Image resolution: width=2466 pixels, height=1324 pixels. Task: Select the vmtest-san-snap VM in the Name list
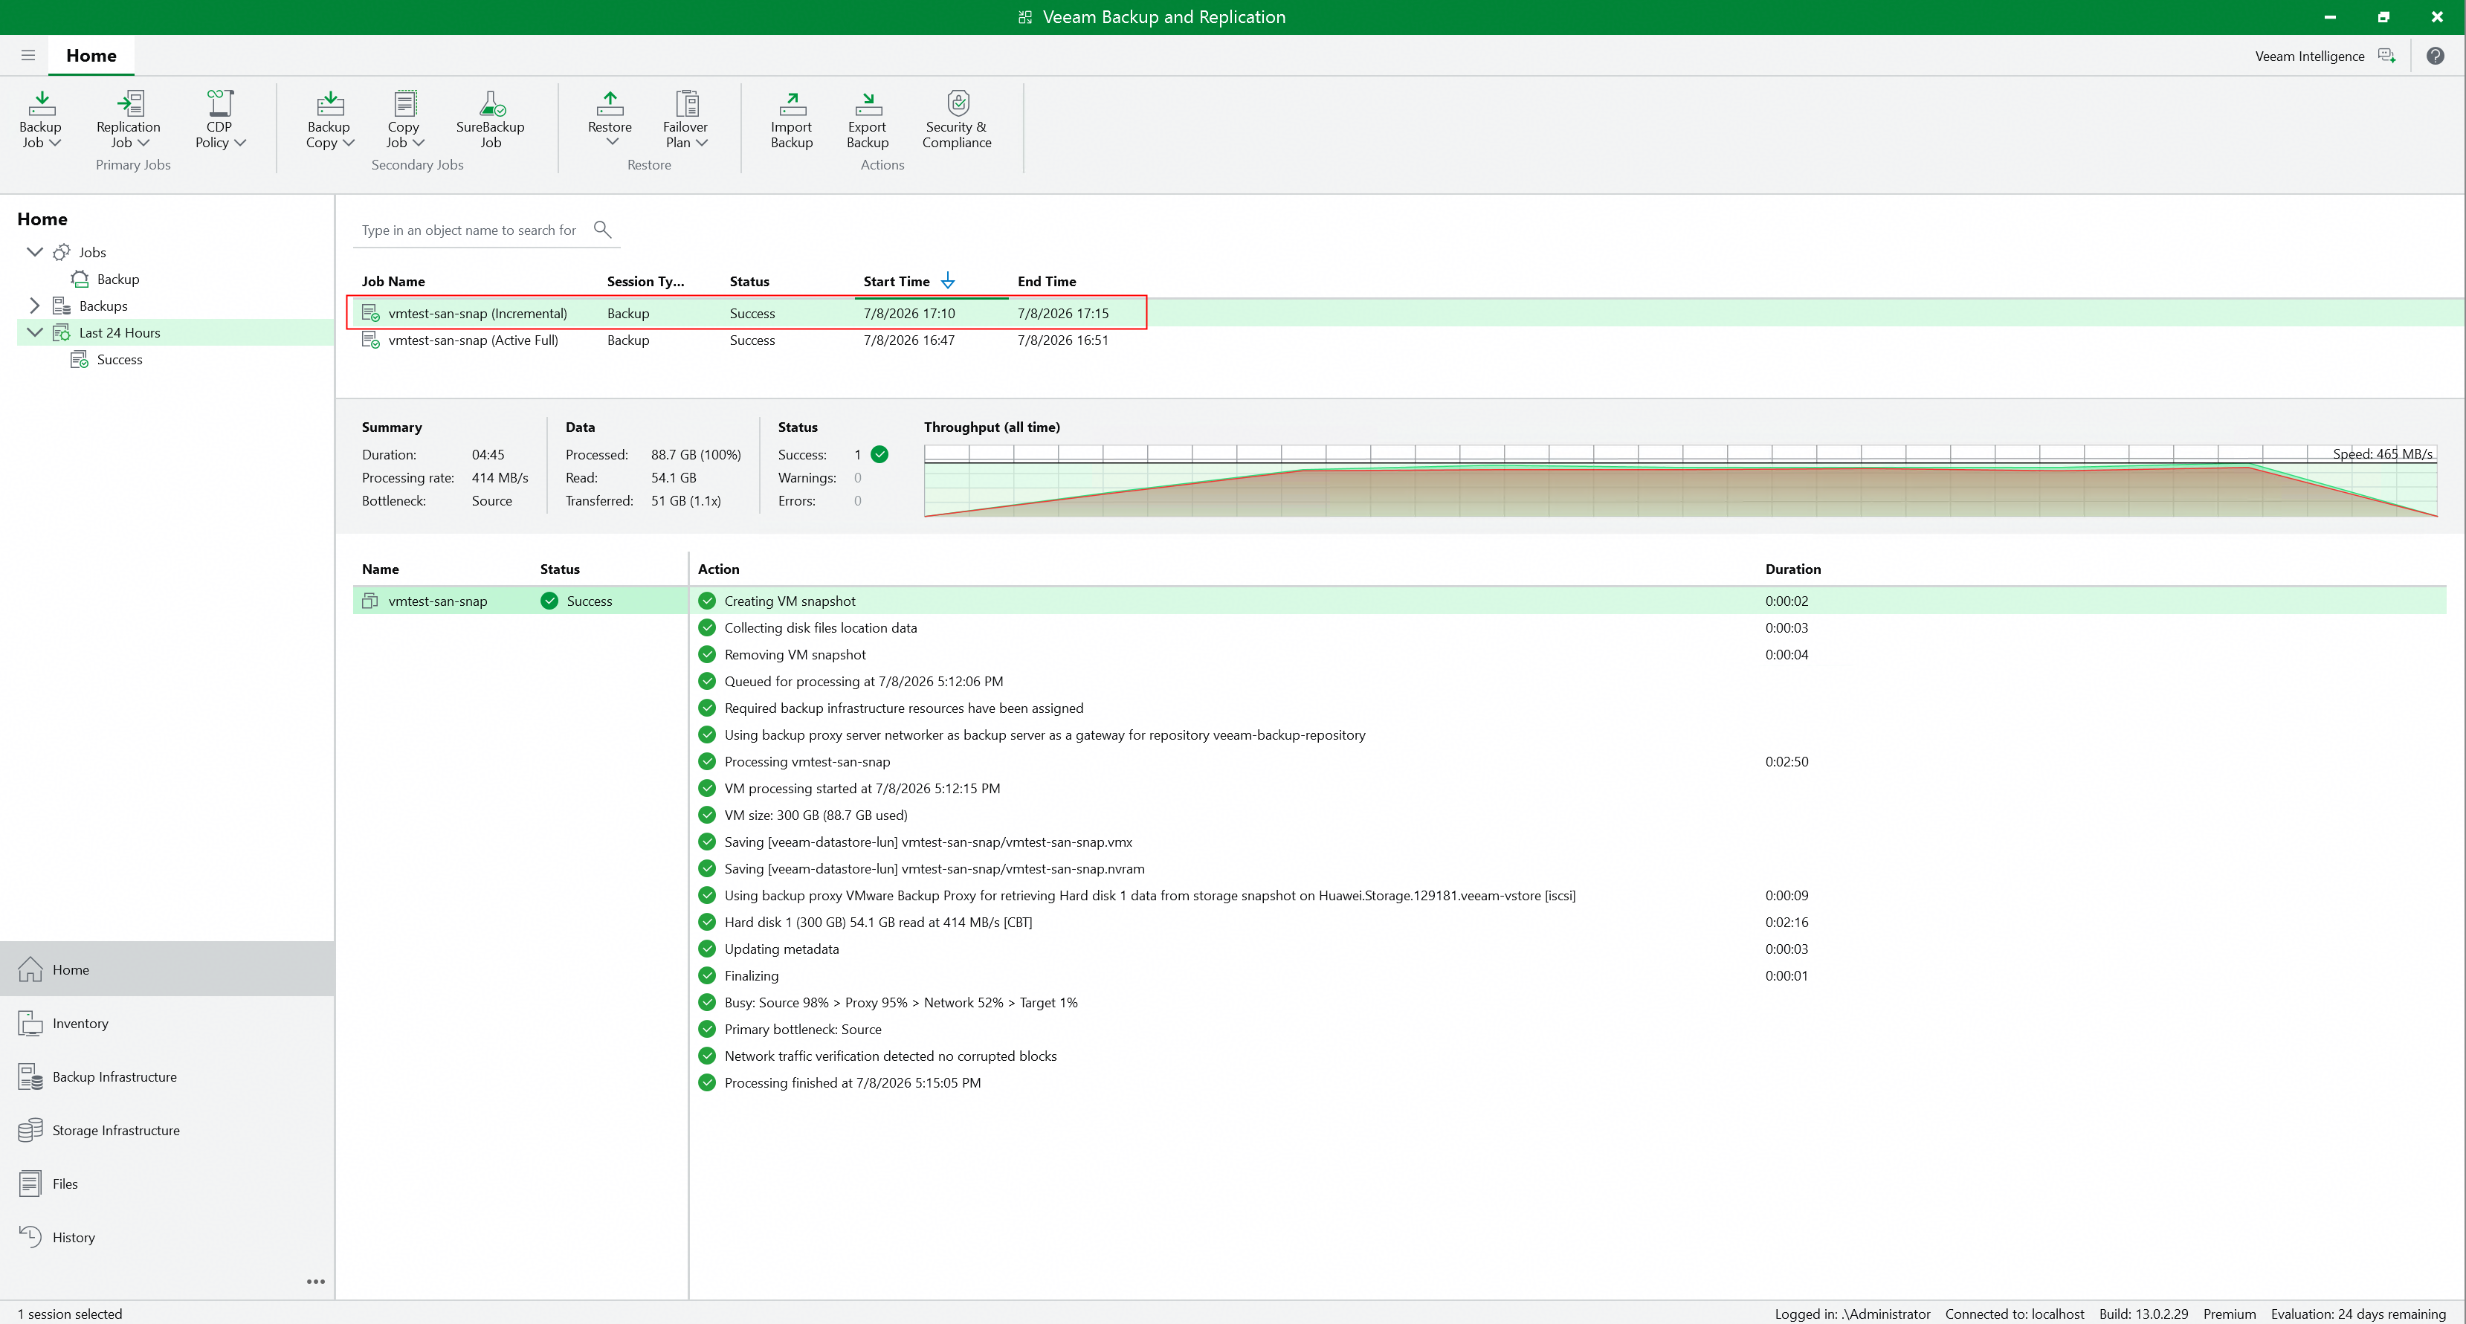pos(520,601)
